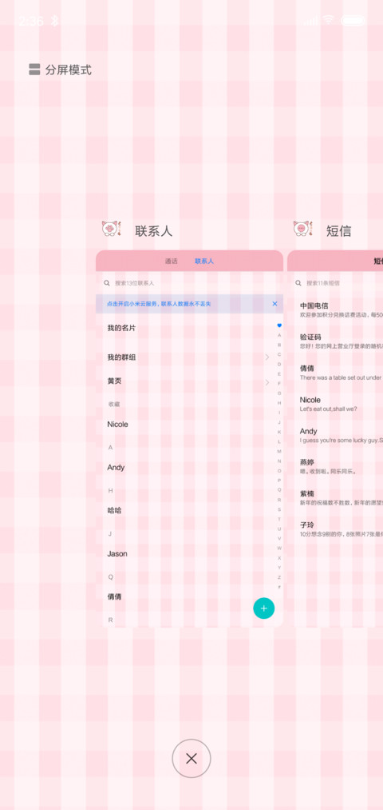Open 中国电信 message thread
The width and height of the screenshot is (383, 810).
(340, 309)
